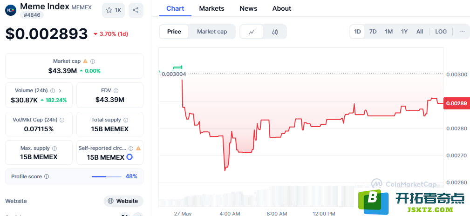Click the Meme Index coin logo
The width and height of the screenshot is (470, 216).
11,10
